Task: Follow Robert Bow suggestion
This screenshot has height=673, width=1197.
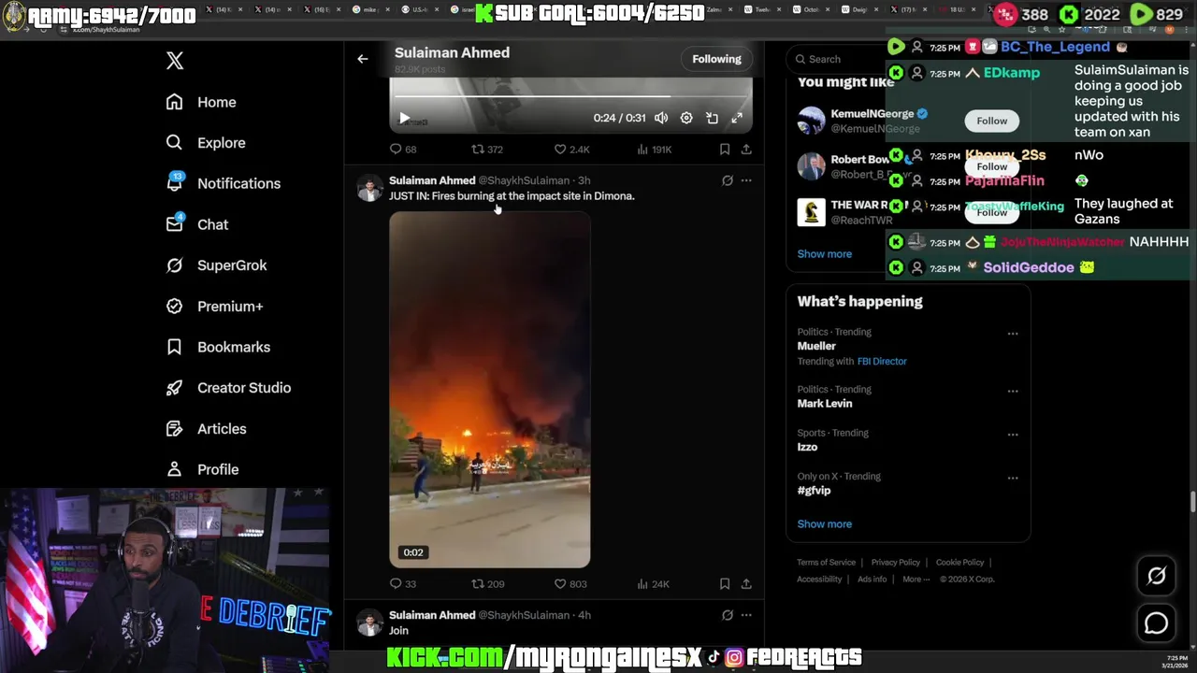Action: (x=992, y=166)
